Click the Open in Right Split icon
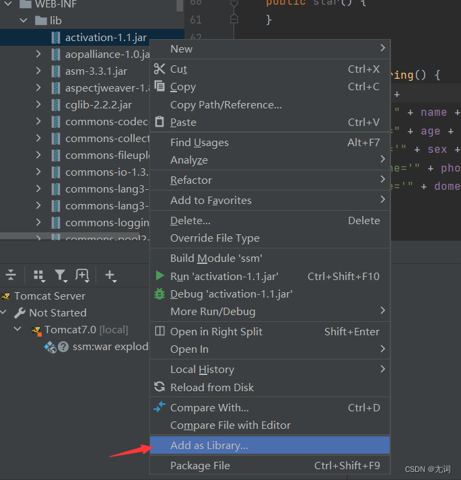This screenshot has height=480, width=461. click(159, 331)
